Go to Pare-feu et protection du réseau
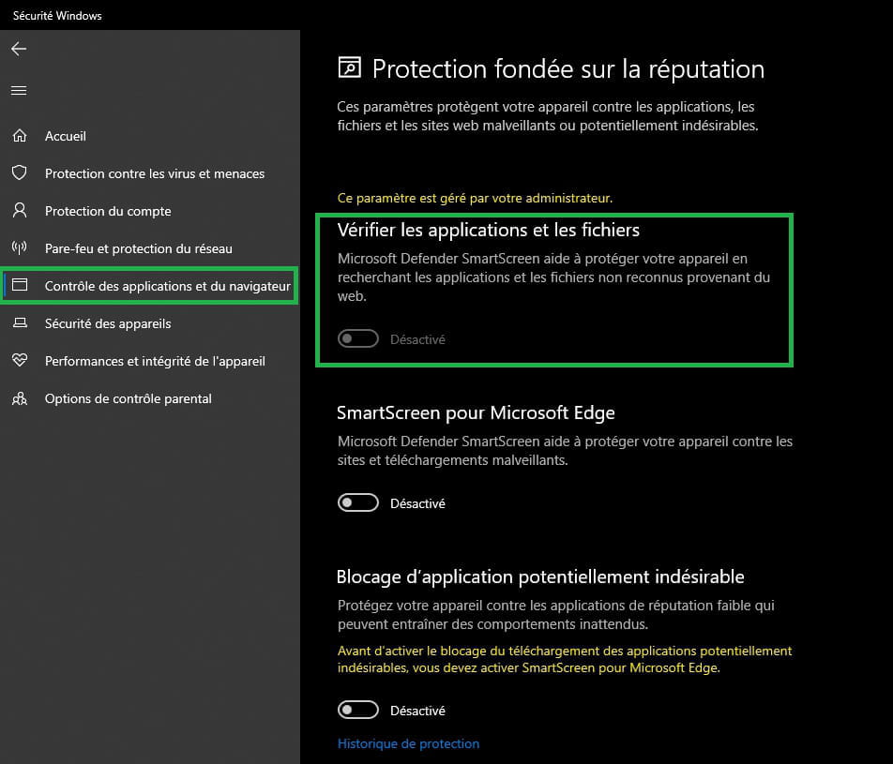The height and width of the screenshot is (764, 893). tap(139, 248)
